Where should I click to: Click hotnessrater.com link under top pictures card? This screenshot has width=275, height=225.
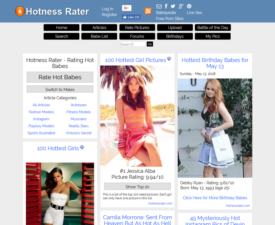tap(160, 203)
